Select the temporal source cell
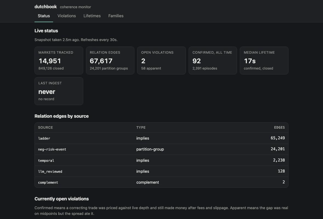Viewport: 323px width, 219px height. click(46, 160)
